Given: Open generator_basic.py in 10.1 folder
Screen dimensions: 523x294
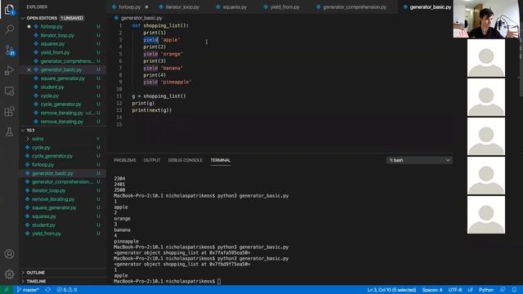Looking at the screenshot, I should [52, 173].
